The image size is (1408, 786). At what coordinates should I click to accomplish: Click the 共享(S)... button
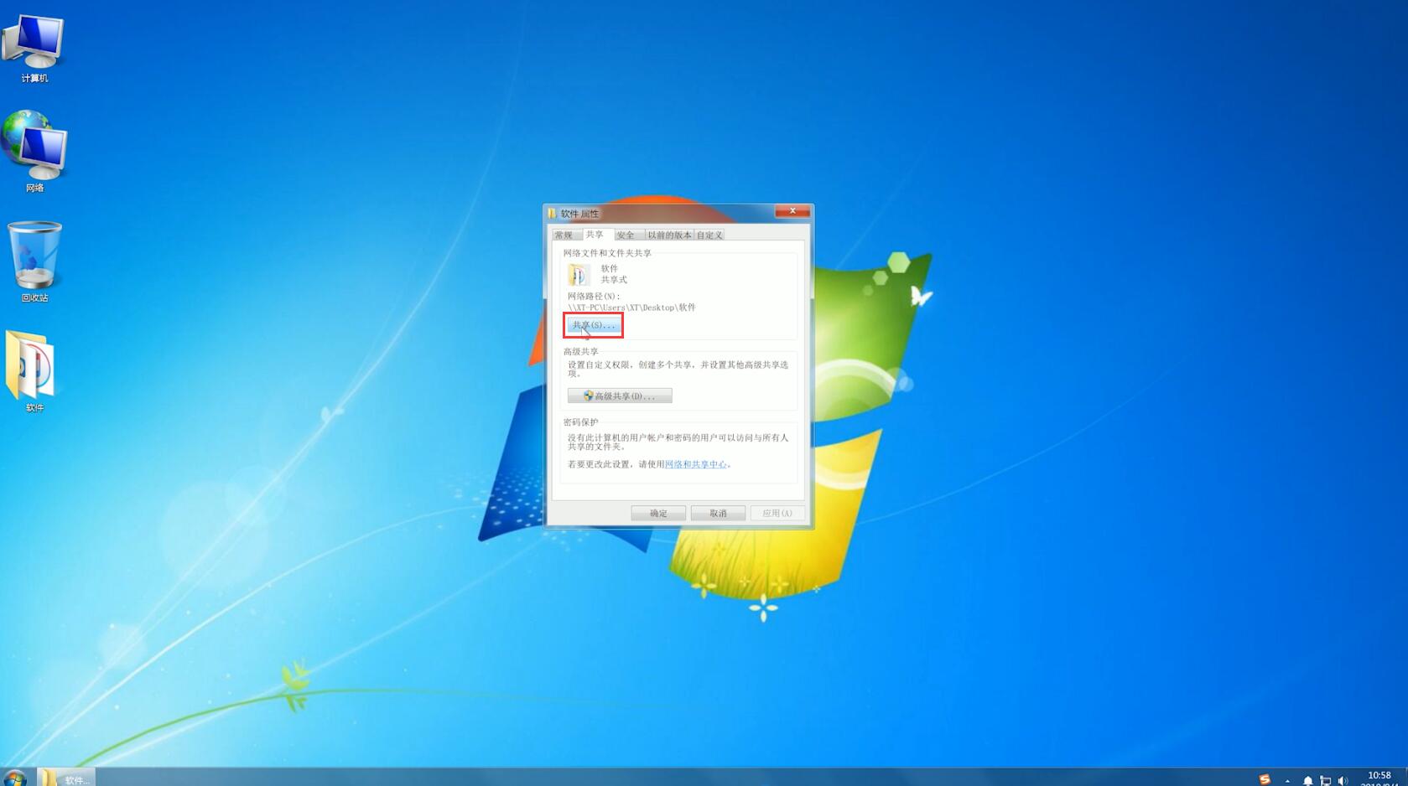(x=593, y=325)
